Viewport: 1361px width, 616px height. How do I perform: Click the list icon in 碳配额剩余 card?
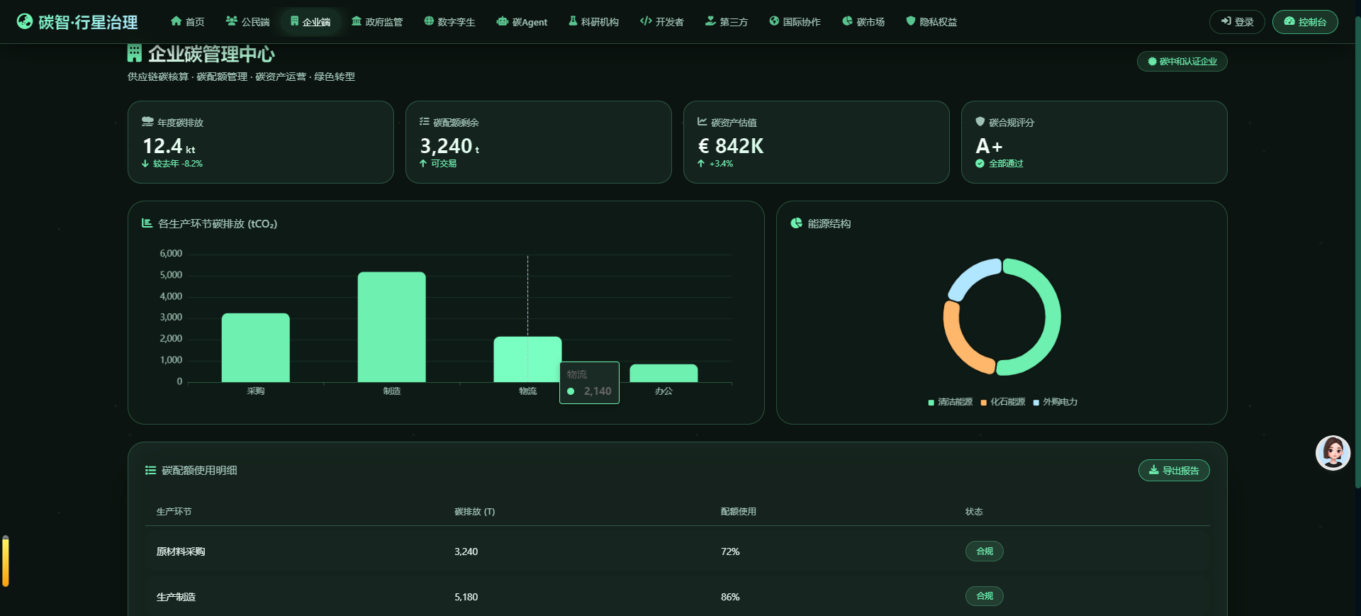point(425,122)
